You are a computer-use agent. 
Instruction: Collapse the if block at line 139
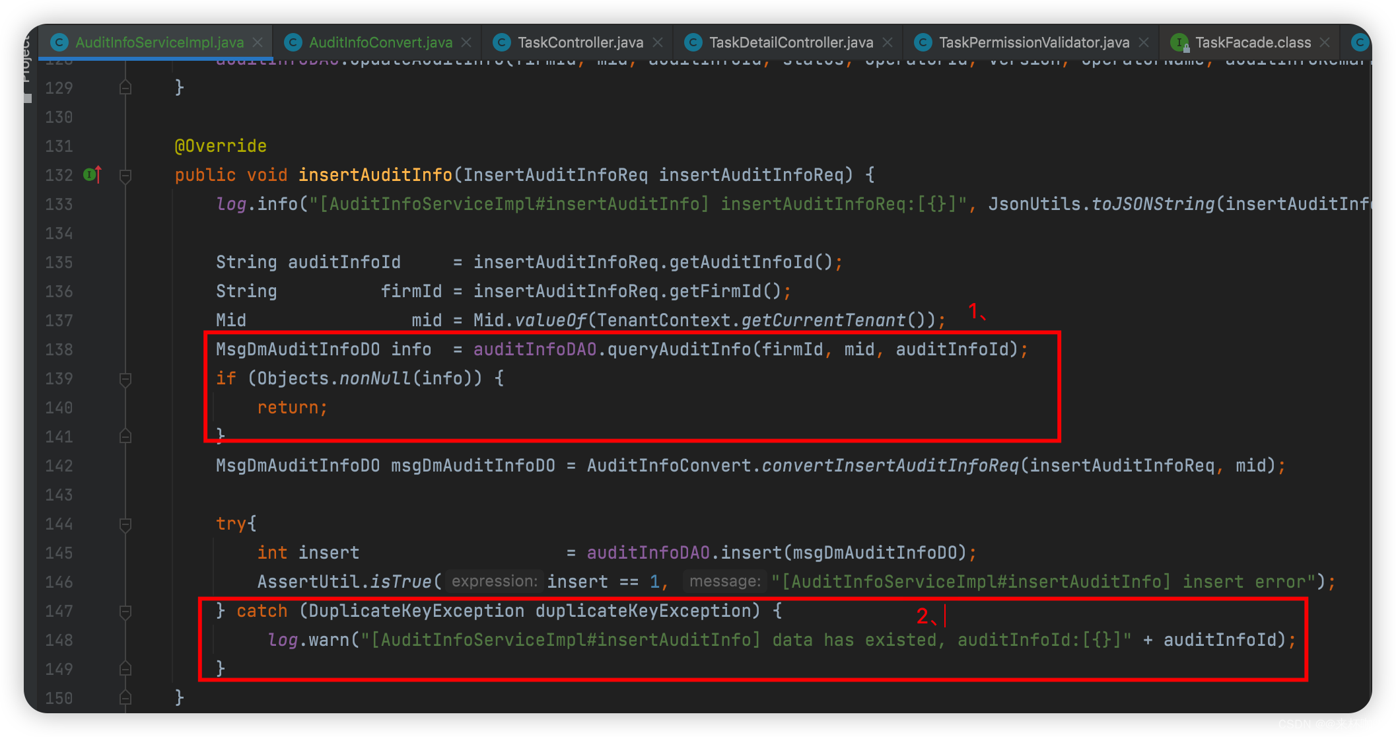[x=125, y=379]
